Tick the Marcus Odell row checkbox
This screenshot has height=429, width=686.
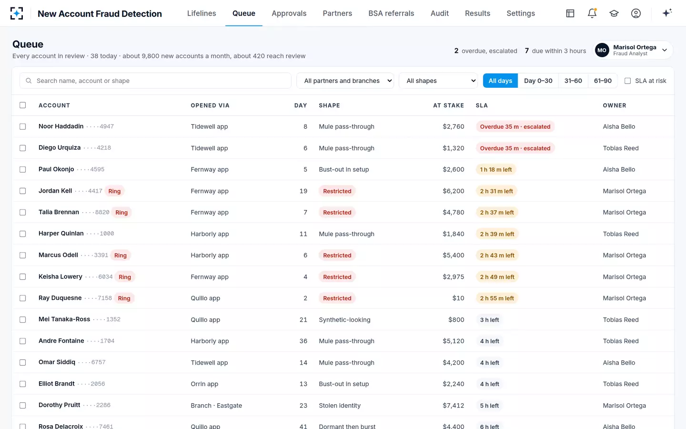[22, 255]
